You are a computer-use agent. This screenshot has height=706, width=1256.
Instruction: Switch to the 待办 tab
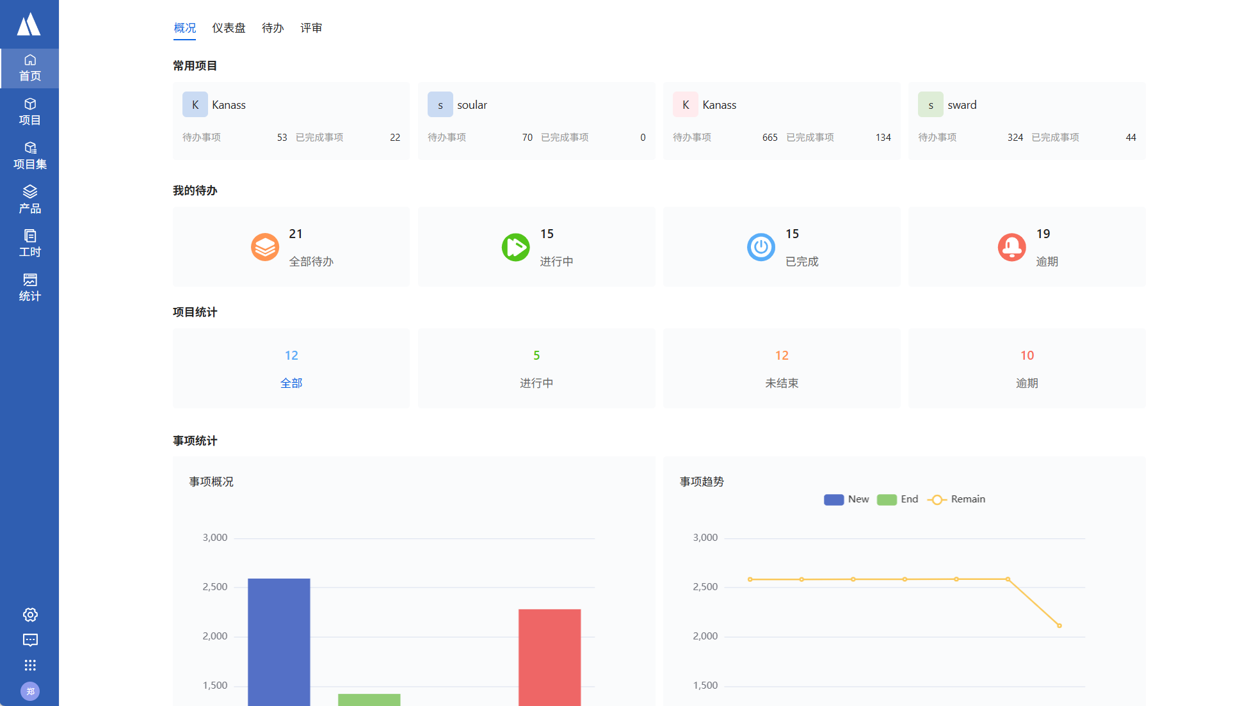tap(273, 28)
